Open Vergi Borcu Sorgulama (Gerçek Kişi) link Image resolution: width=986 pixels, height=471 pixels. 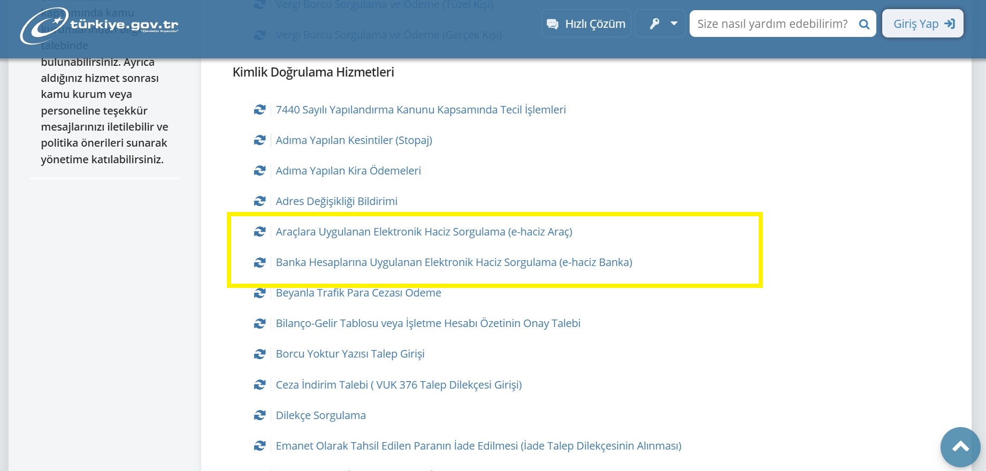coord(388,35)
